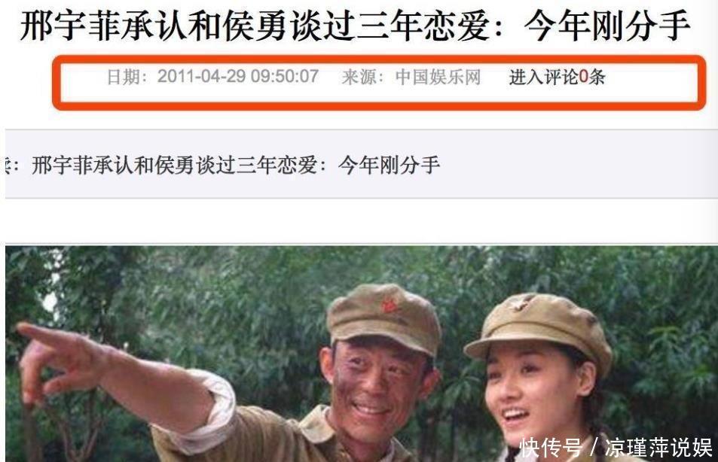Open the article photo of two soldiers
The image size is (718, 462).
click(362, 354)
